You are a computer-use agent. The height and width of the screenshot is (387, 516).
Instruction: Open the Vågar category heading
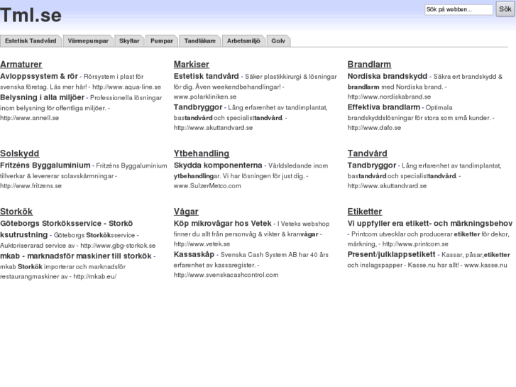[186, 212]
